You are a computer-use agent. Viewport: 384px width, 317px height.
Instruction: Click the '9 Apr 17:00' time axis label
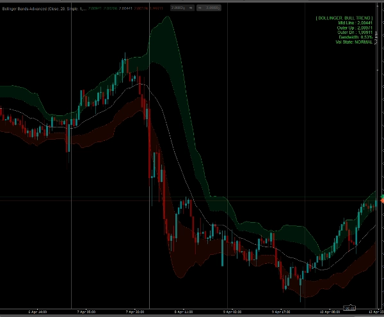(x=281, y=312)
